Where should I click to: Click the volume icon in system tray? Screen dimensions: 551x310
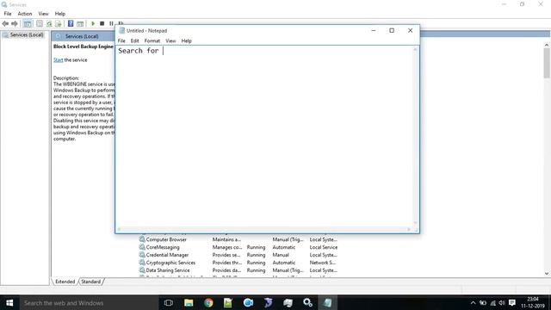pyautogui.click(x=502, y=303)
